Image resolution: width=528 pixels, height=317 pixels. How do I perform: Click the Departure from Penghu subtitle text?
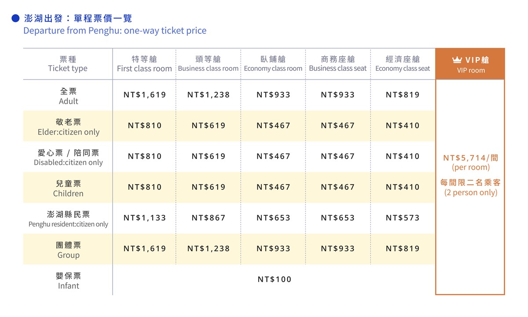[x=115, y=31]
